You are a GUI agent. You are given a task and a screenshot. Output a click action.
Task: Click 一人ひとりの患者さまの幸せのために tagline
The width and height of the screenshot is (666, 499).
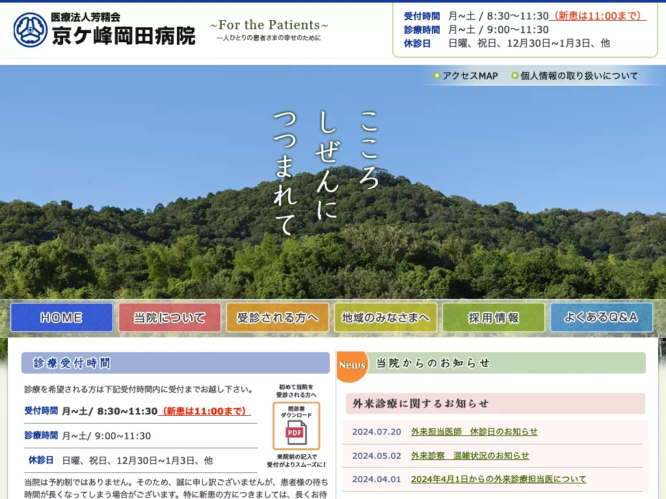coord(269,38)
